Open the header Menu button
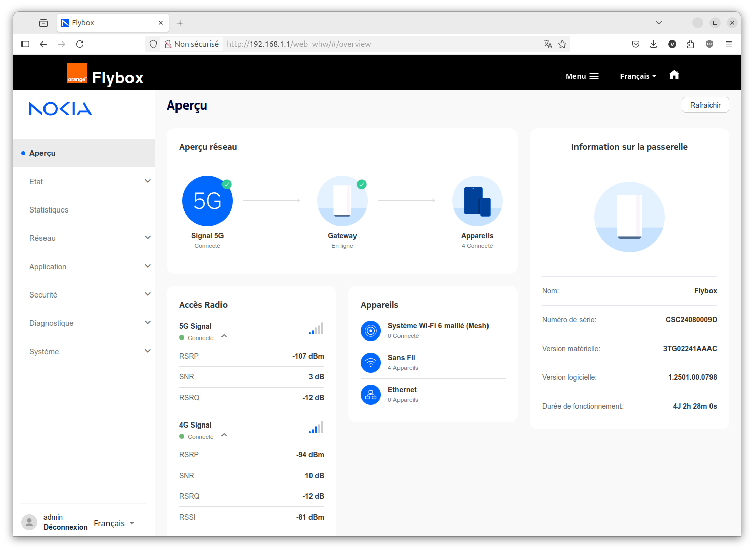Viewport: 754px width, 551px height. point(582,76)
